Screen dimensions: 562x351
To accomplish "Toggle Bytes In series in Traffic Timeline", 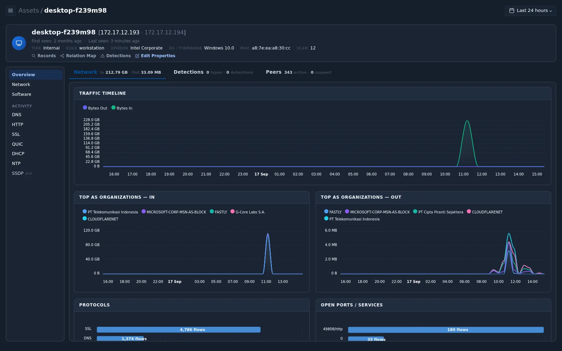I will (122, 108).
